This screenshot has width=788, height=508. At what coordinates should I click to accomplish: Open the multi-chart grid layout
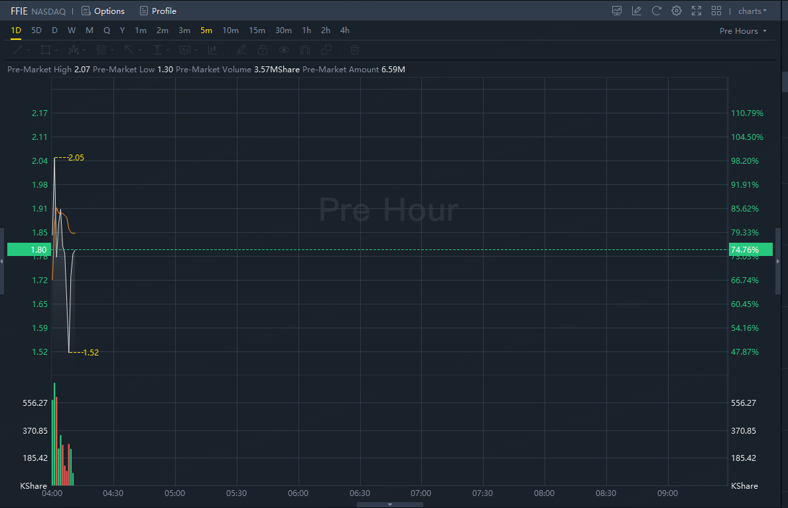pyautogui.click(x=716, y=11)
